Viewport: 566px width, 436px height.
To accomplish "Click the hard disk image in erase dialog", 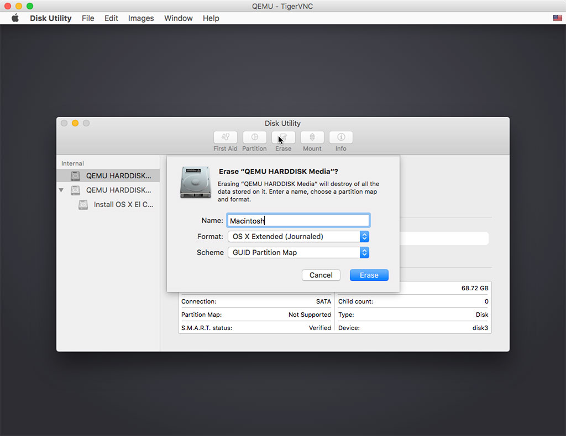I will coord(196,182).
